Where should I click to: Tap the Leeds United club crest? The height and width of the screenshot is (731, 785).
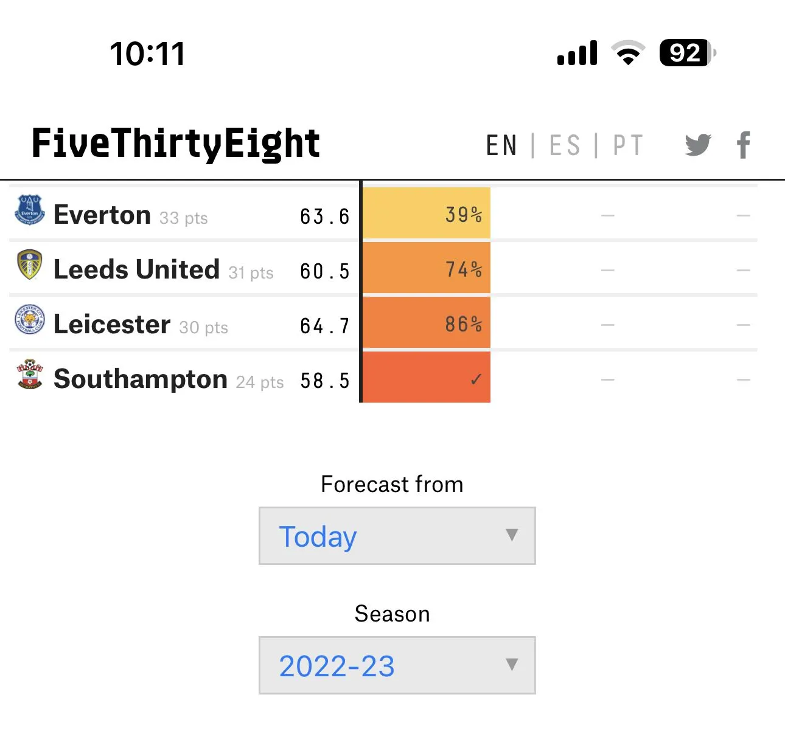click(30, 265)
